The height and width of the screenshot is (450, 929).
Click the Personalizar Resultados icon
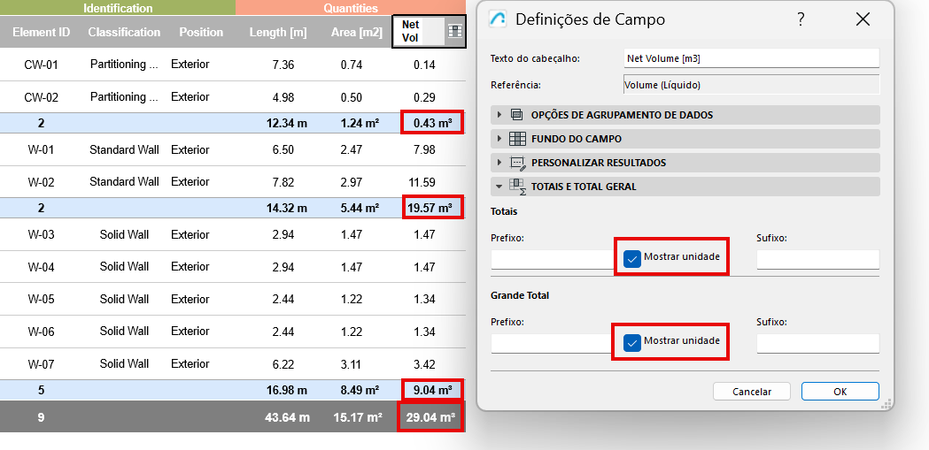point(517,163)
